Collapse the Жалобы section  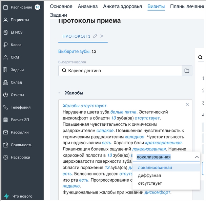point(59,93)
